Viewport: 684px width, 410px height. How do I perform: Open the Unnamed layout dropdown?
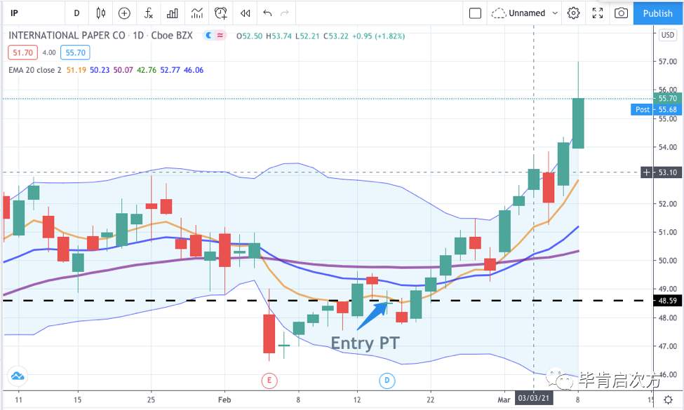pyautogui.click(x=532, y=13)
